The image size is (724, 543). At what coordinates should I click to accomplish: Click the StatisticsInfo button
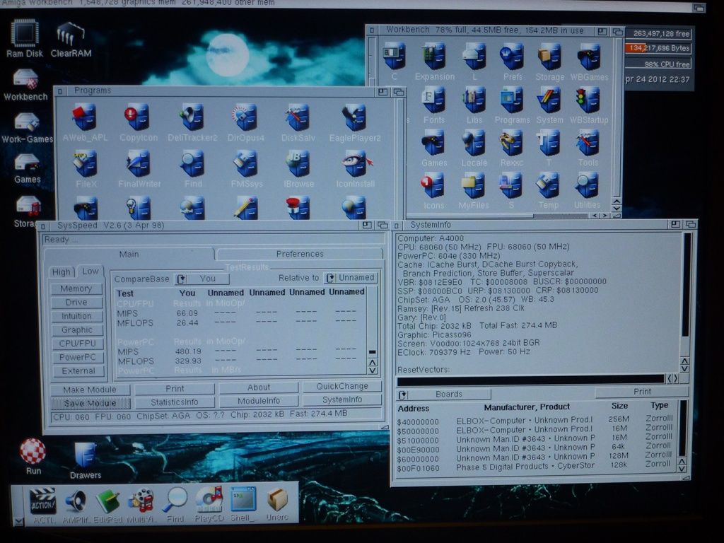coord(175,402)
